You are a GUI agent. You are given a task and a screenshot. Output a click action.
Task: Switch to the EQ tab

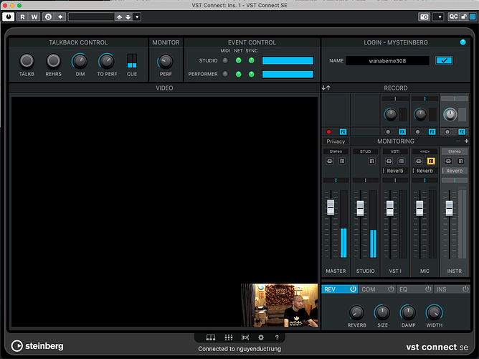point(415,289)
